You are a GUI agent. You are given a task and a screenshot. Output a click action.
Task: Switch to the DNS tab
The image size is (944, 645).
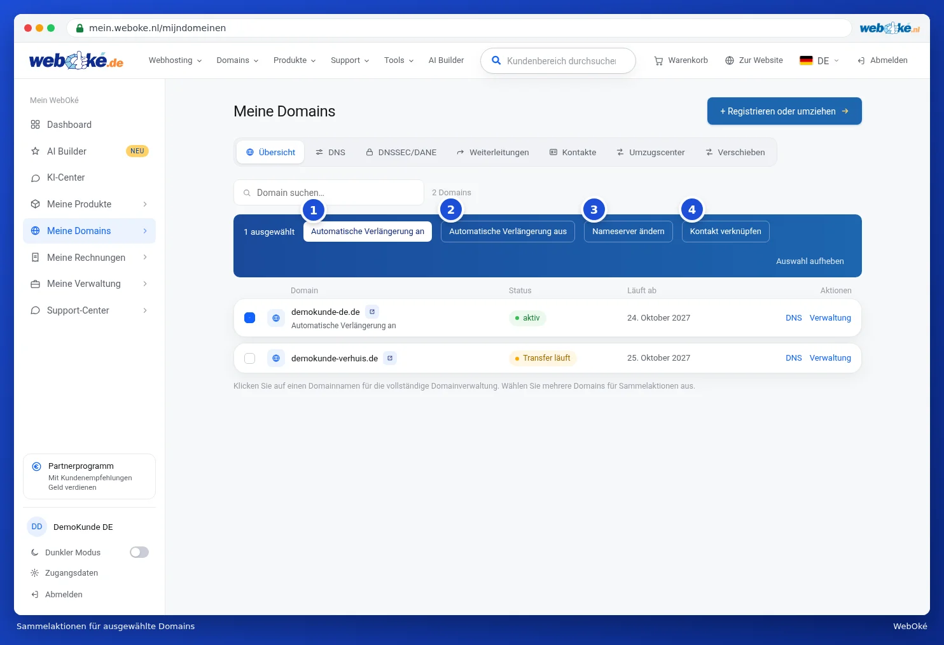[x=331, y=153]
